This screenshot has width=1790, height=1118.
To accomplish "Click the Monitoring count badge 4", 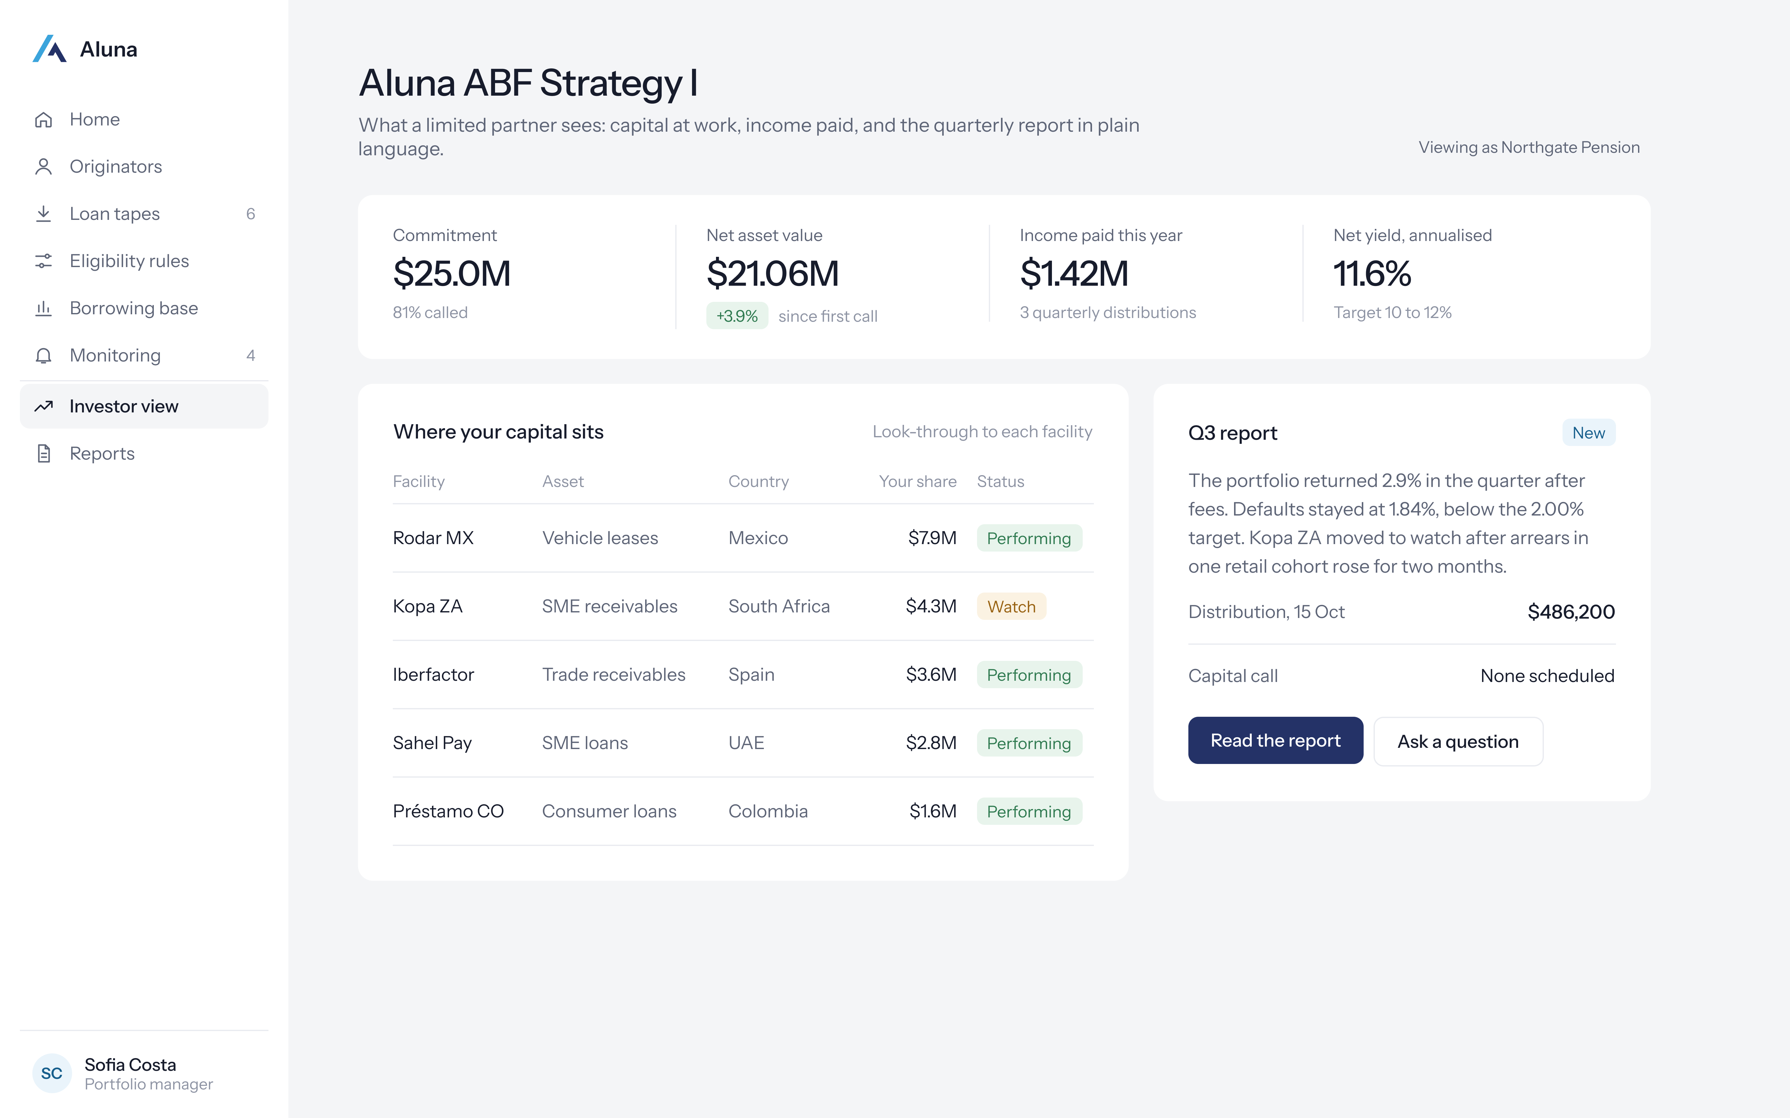I will point(251,356).
